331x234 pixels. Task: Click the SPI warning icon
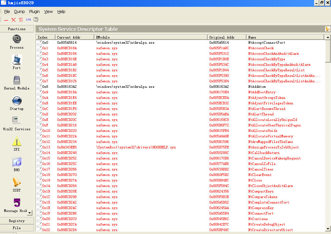17,142
